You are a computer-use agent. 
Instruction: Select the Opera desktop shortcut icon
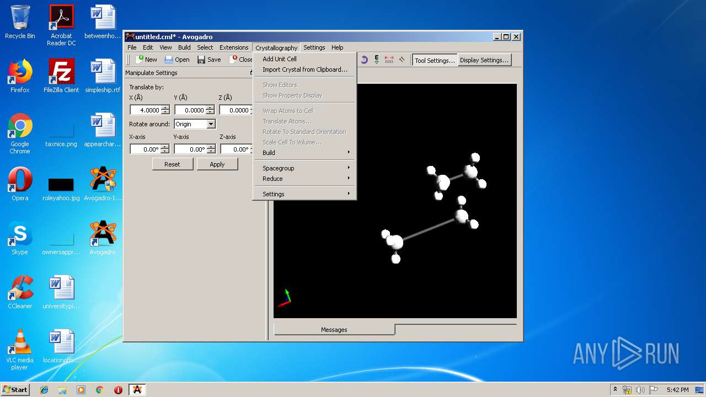20,184
